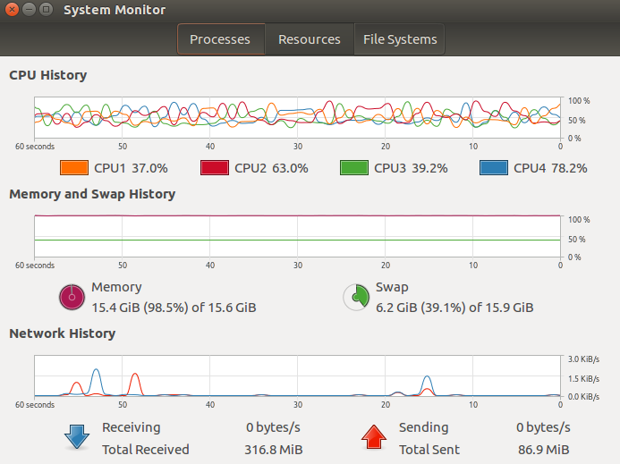Click the Total Received value 316.8 MiB
The width and height of the screenshot is (620, 464).
273,450
